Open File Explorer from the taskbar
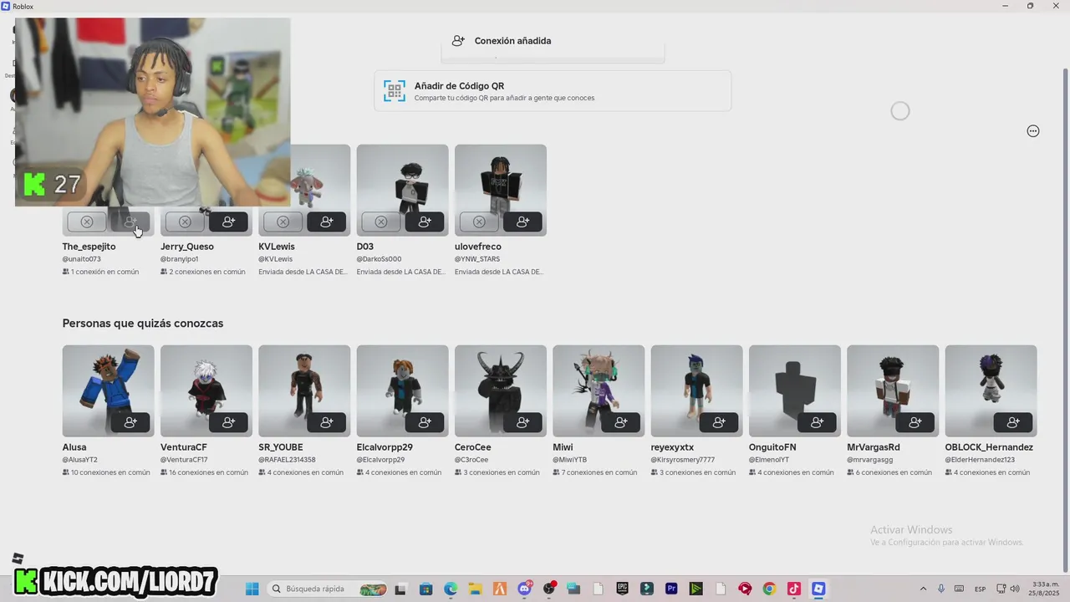 [475, 589]
